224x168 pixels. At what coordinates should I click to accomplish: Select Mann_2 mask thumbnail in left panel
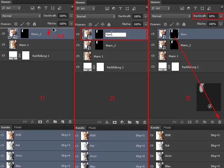click(x=25, y=34)
